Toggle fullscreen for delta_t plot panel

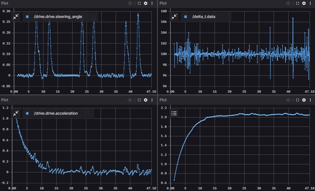[298, 3]
